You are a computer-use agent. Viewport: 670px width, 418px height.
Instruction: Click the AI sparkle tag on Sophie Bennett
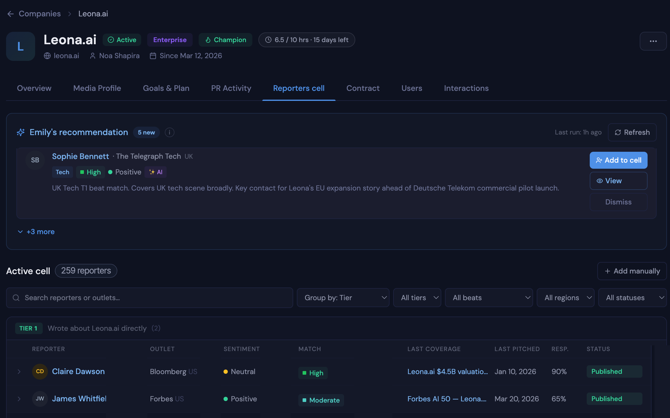[156, 172]
